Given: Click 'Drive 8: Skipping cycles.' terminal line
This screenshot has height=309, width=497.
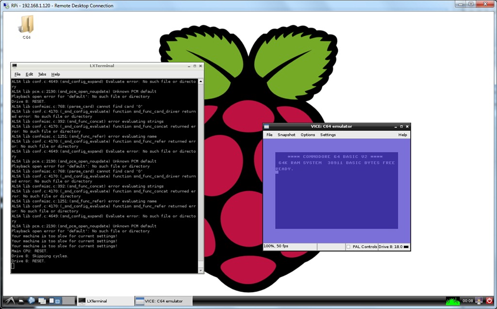Looking at the screenshot, I should point(40,256).
